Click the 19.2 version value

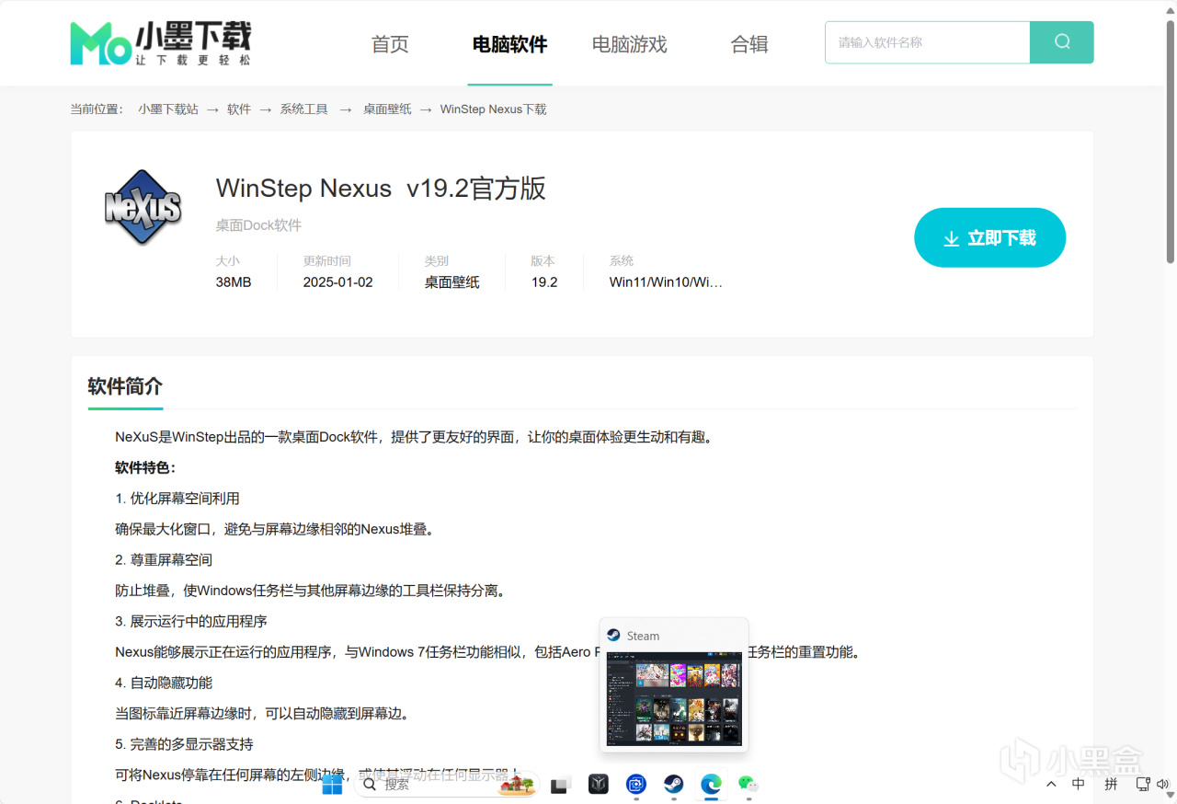click(x=544, y=282)
